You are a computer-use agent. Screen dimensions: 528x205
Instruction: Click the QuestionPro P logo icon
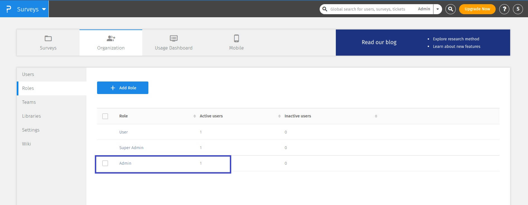(9, 9)
